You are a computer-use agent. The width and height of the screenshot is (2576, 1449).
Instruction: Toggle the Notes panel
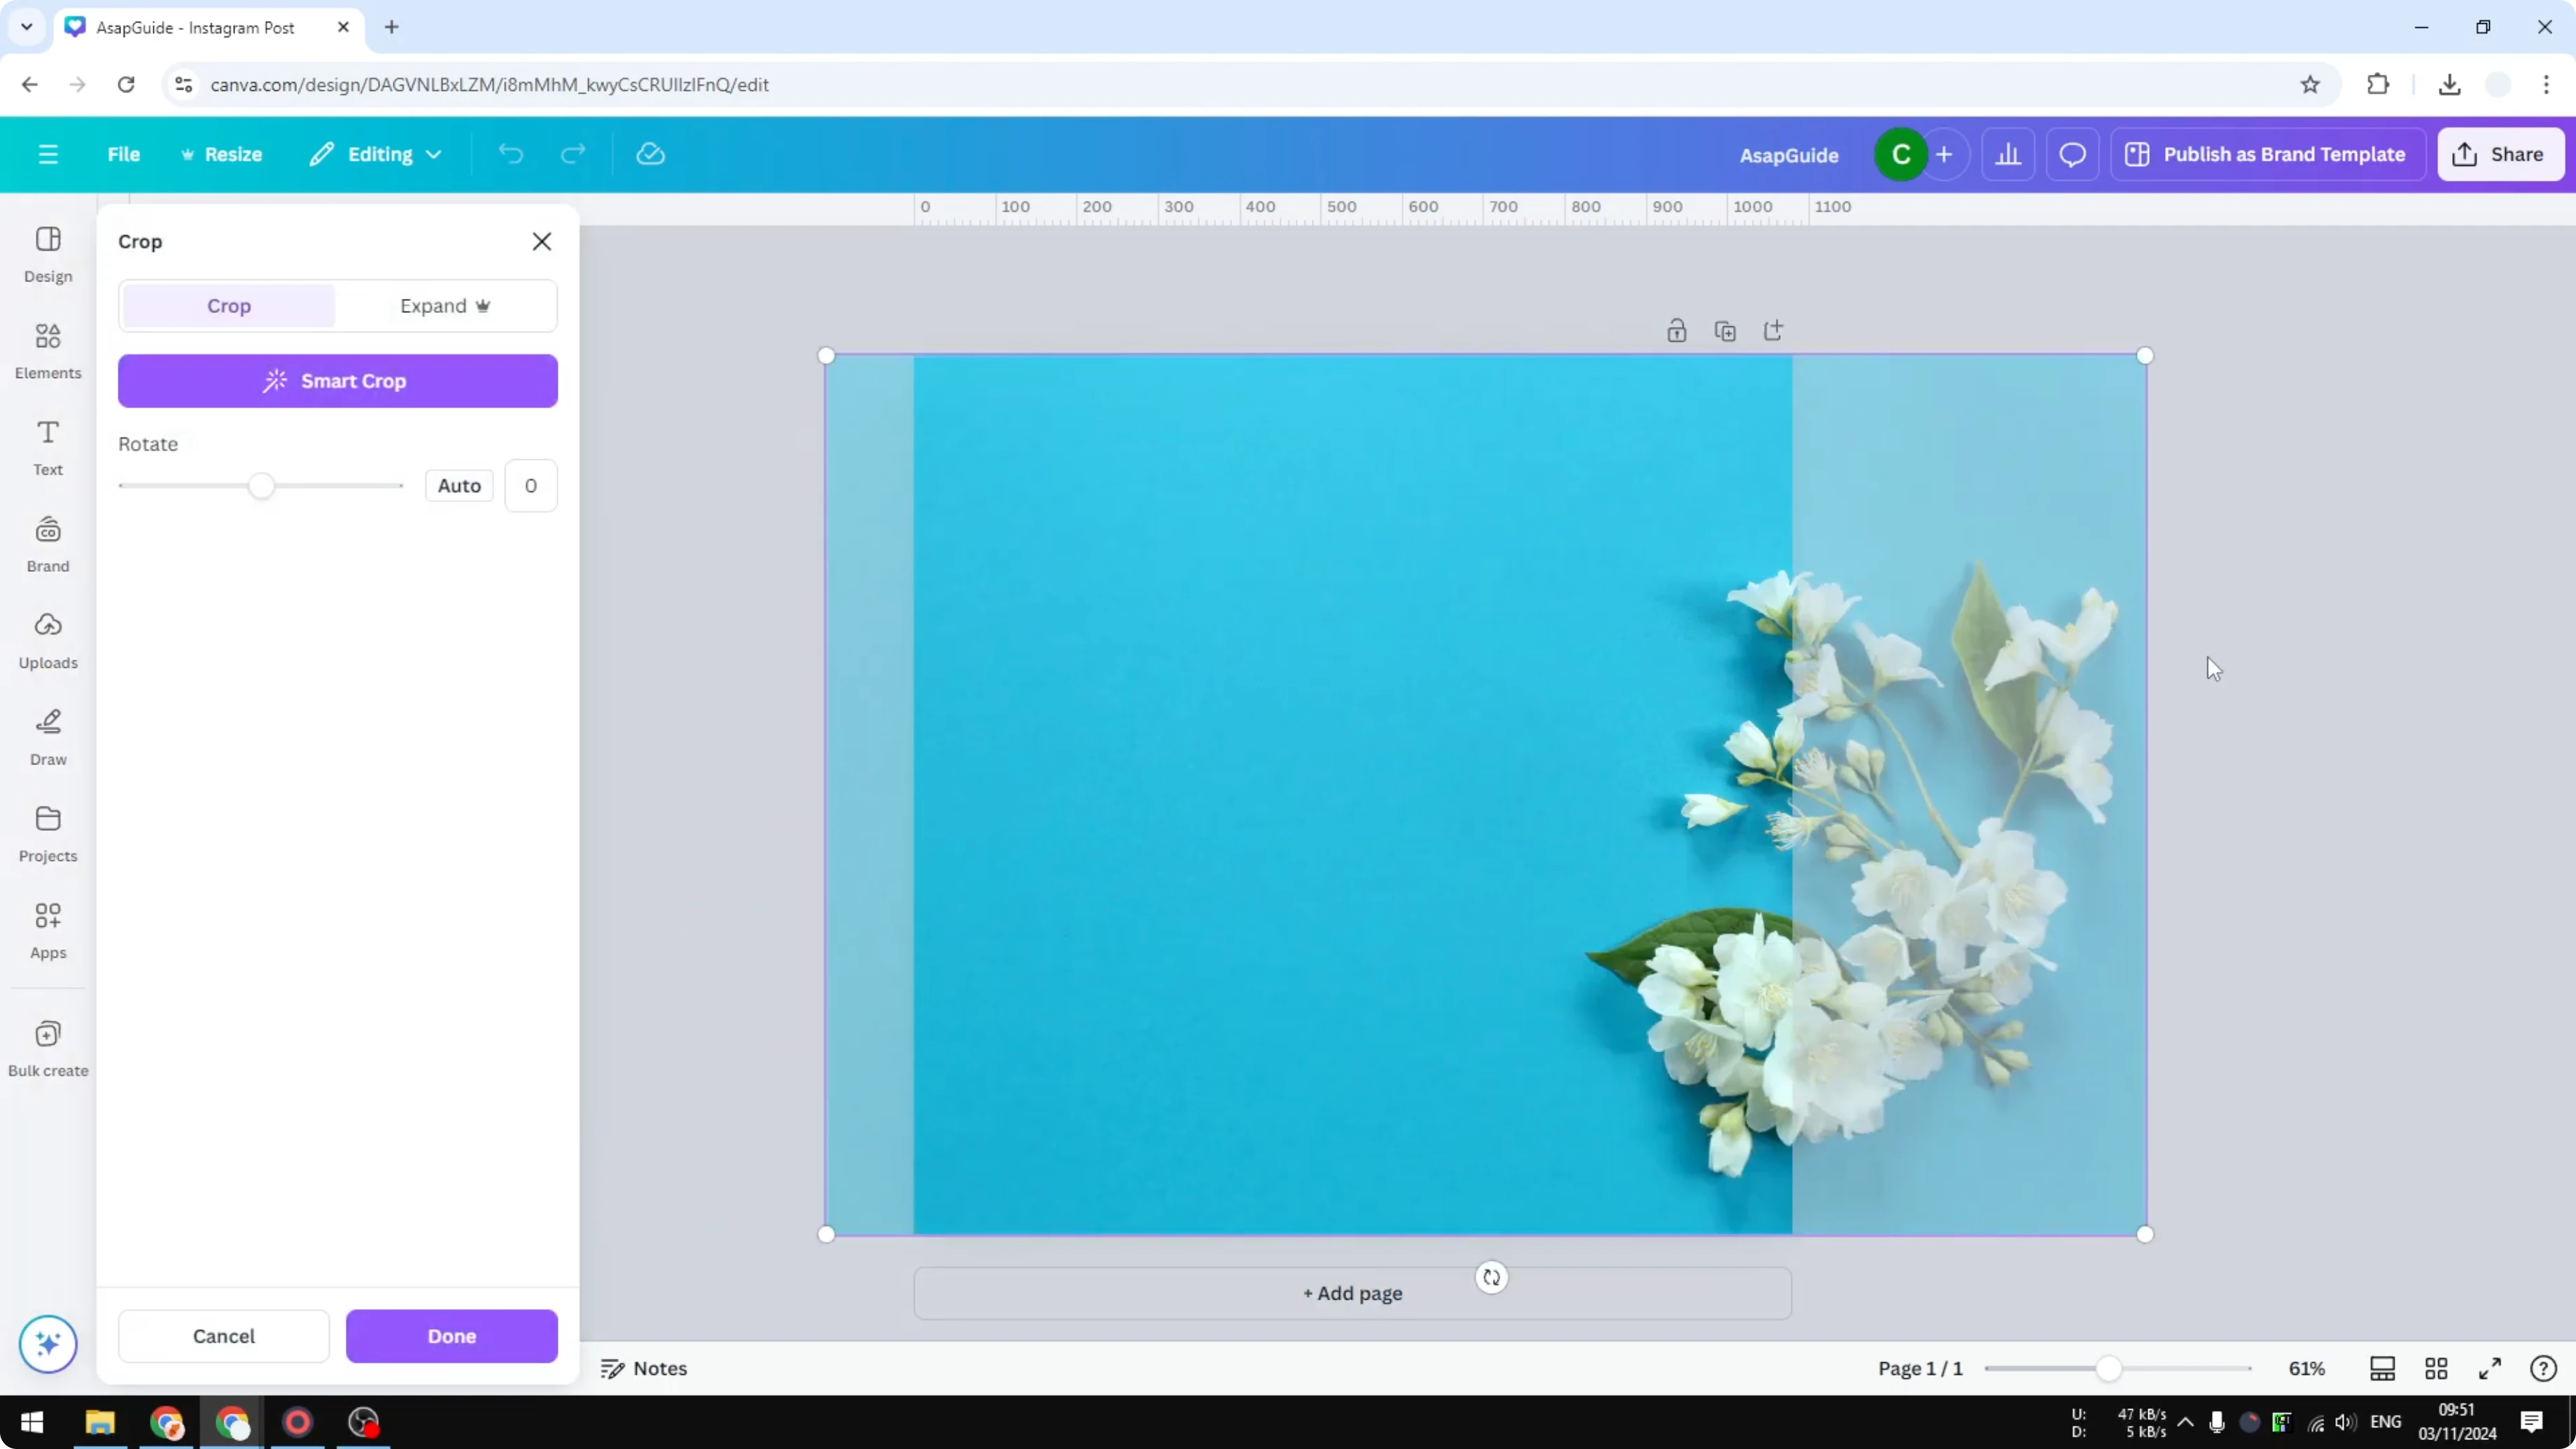(x=643, y=1368)
